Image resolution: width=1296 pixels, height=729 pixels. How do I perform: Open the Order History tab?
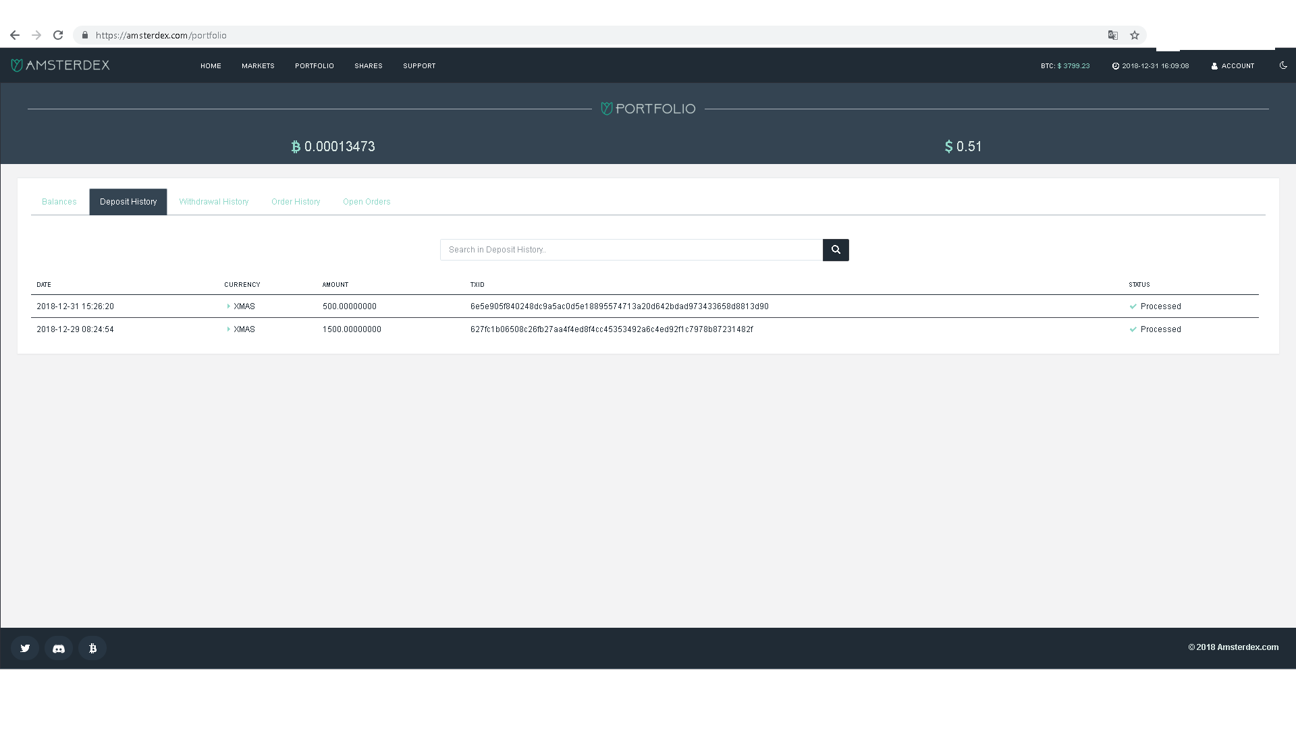click(296, 202)
